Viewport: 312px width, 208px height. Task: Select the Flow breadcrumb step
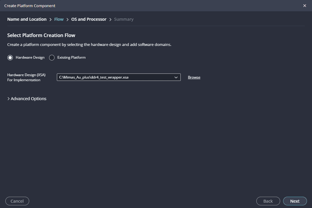point(59,19)
